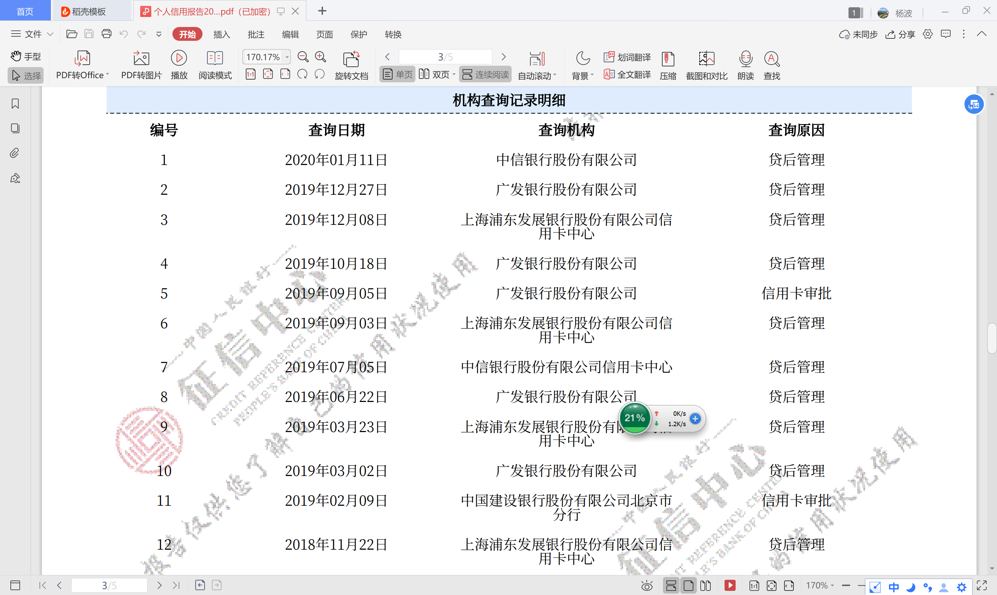This screenshot has height=595, width=997.
Task: Click the vertical scrollbar thumb
Action: (x=992, y=338)
